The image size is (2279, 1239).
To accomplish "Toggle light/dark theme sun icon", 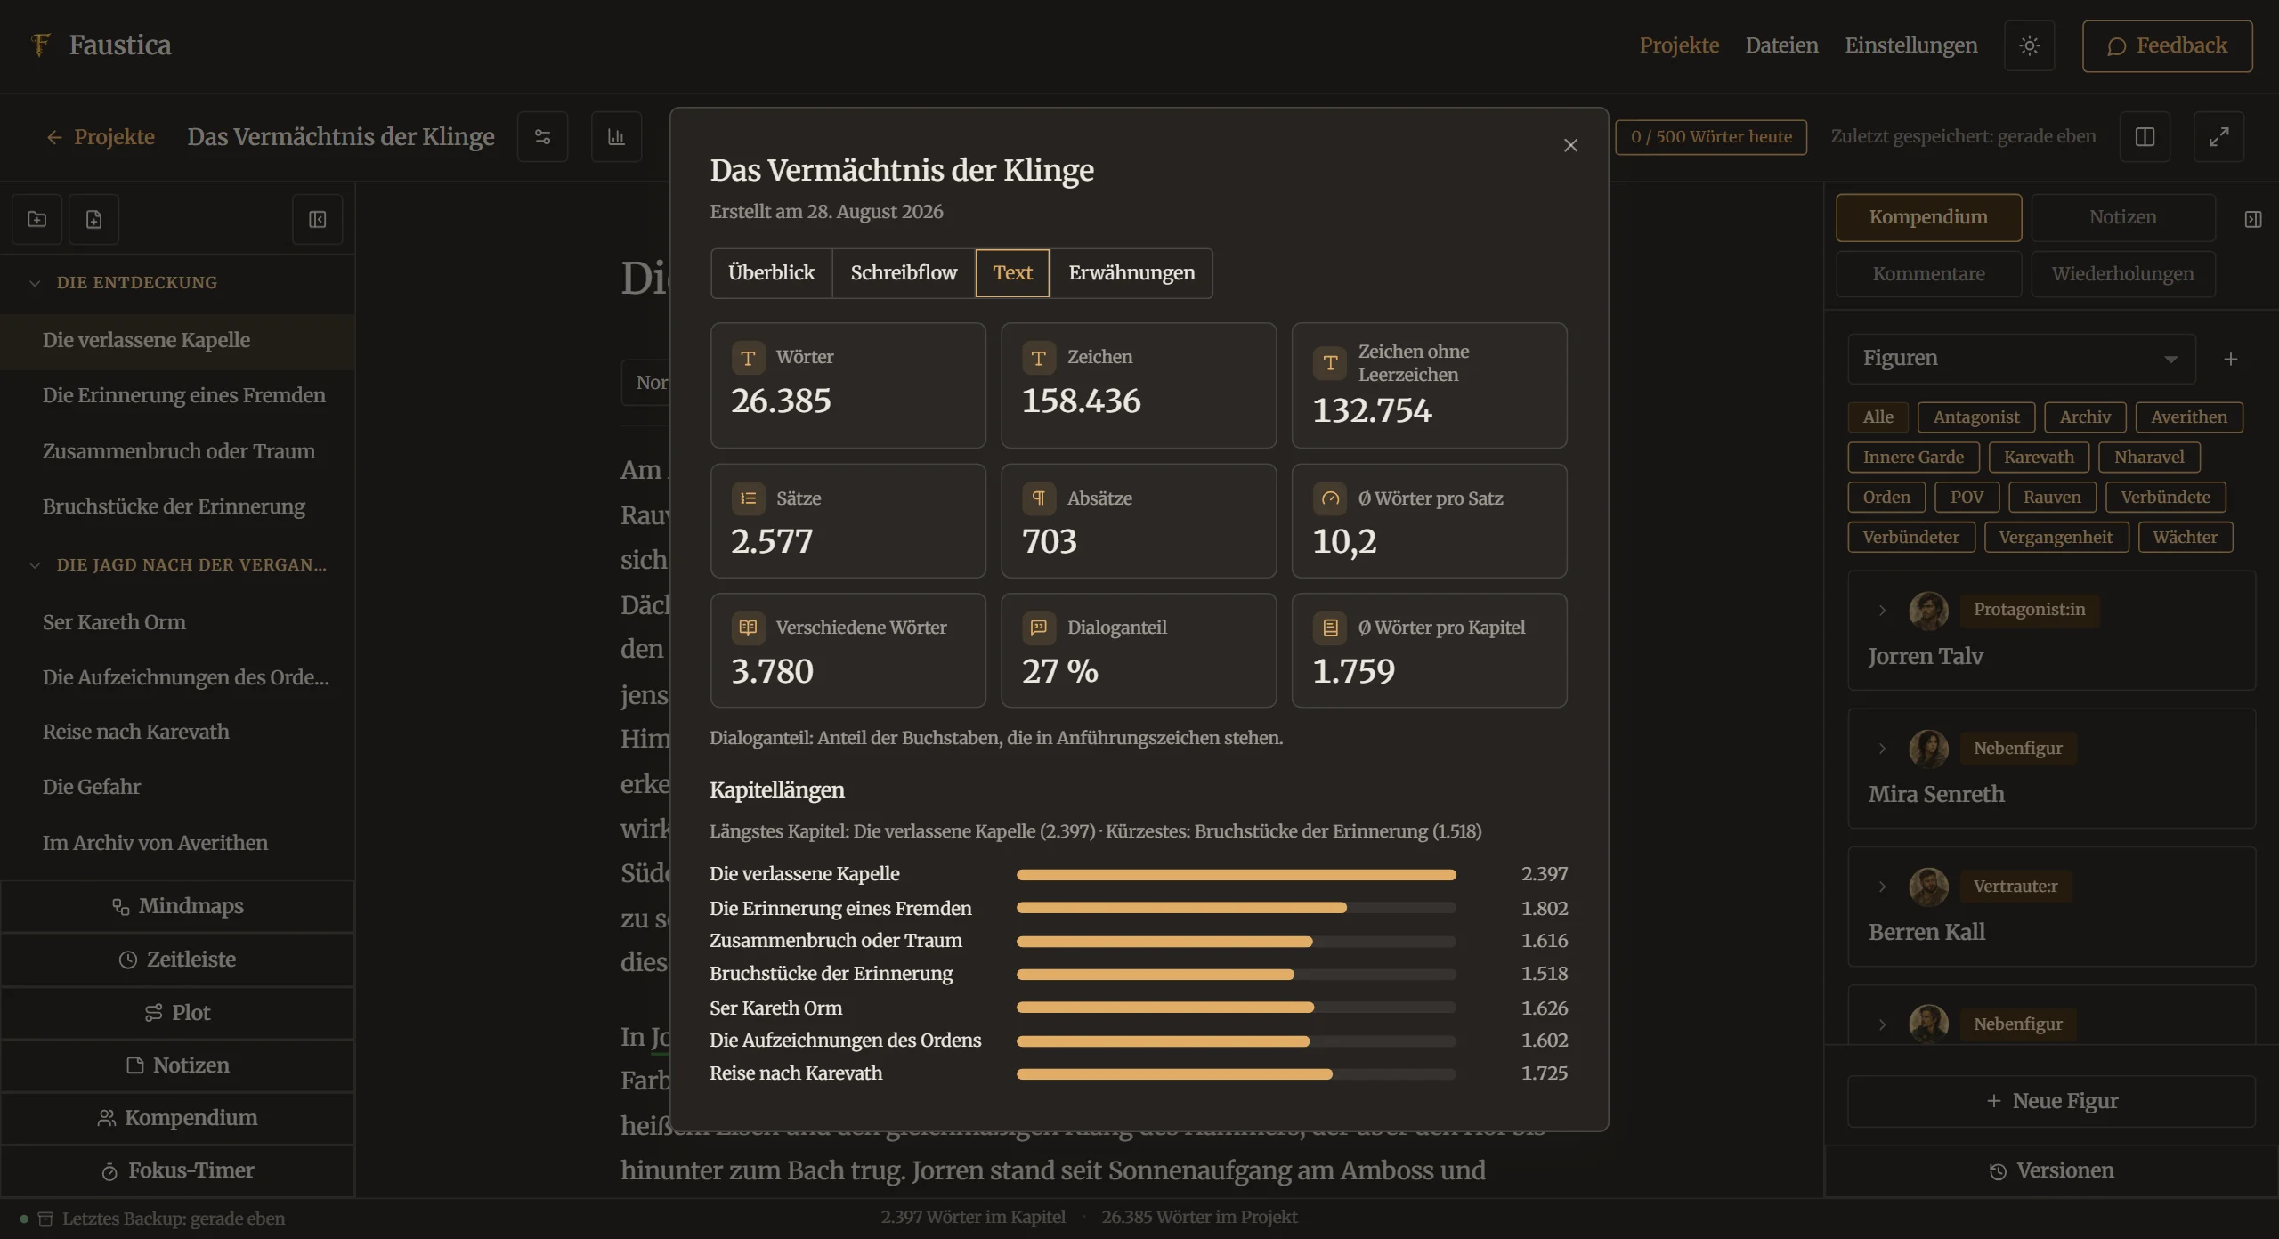I will pos(2029,45).
